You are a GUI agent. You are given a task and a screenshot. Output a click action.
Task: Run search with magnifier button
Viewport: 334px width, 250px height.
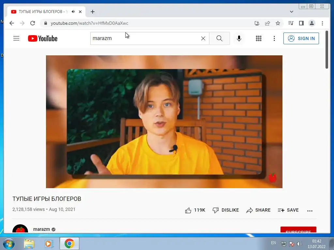click(x=220, y=38)
